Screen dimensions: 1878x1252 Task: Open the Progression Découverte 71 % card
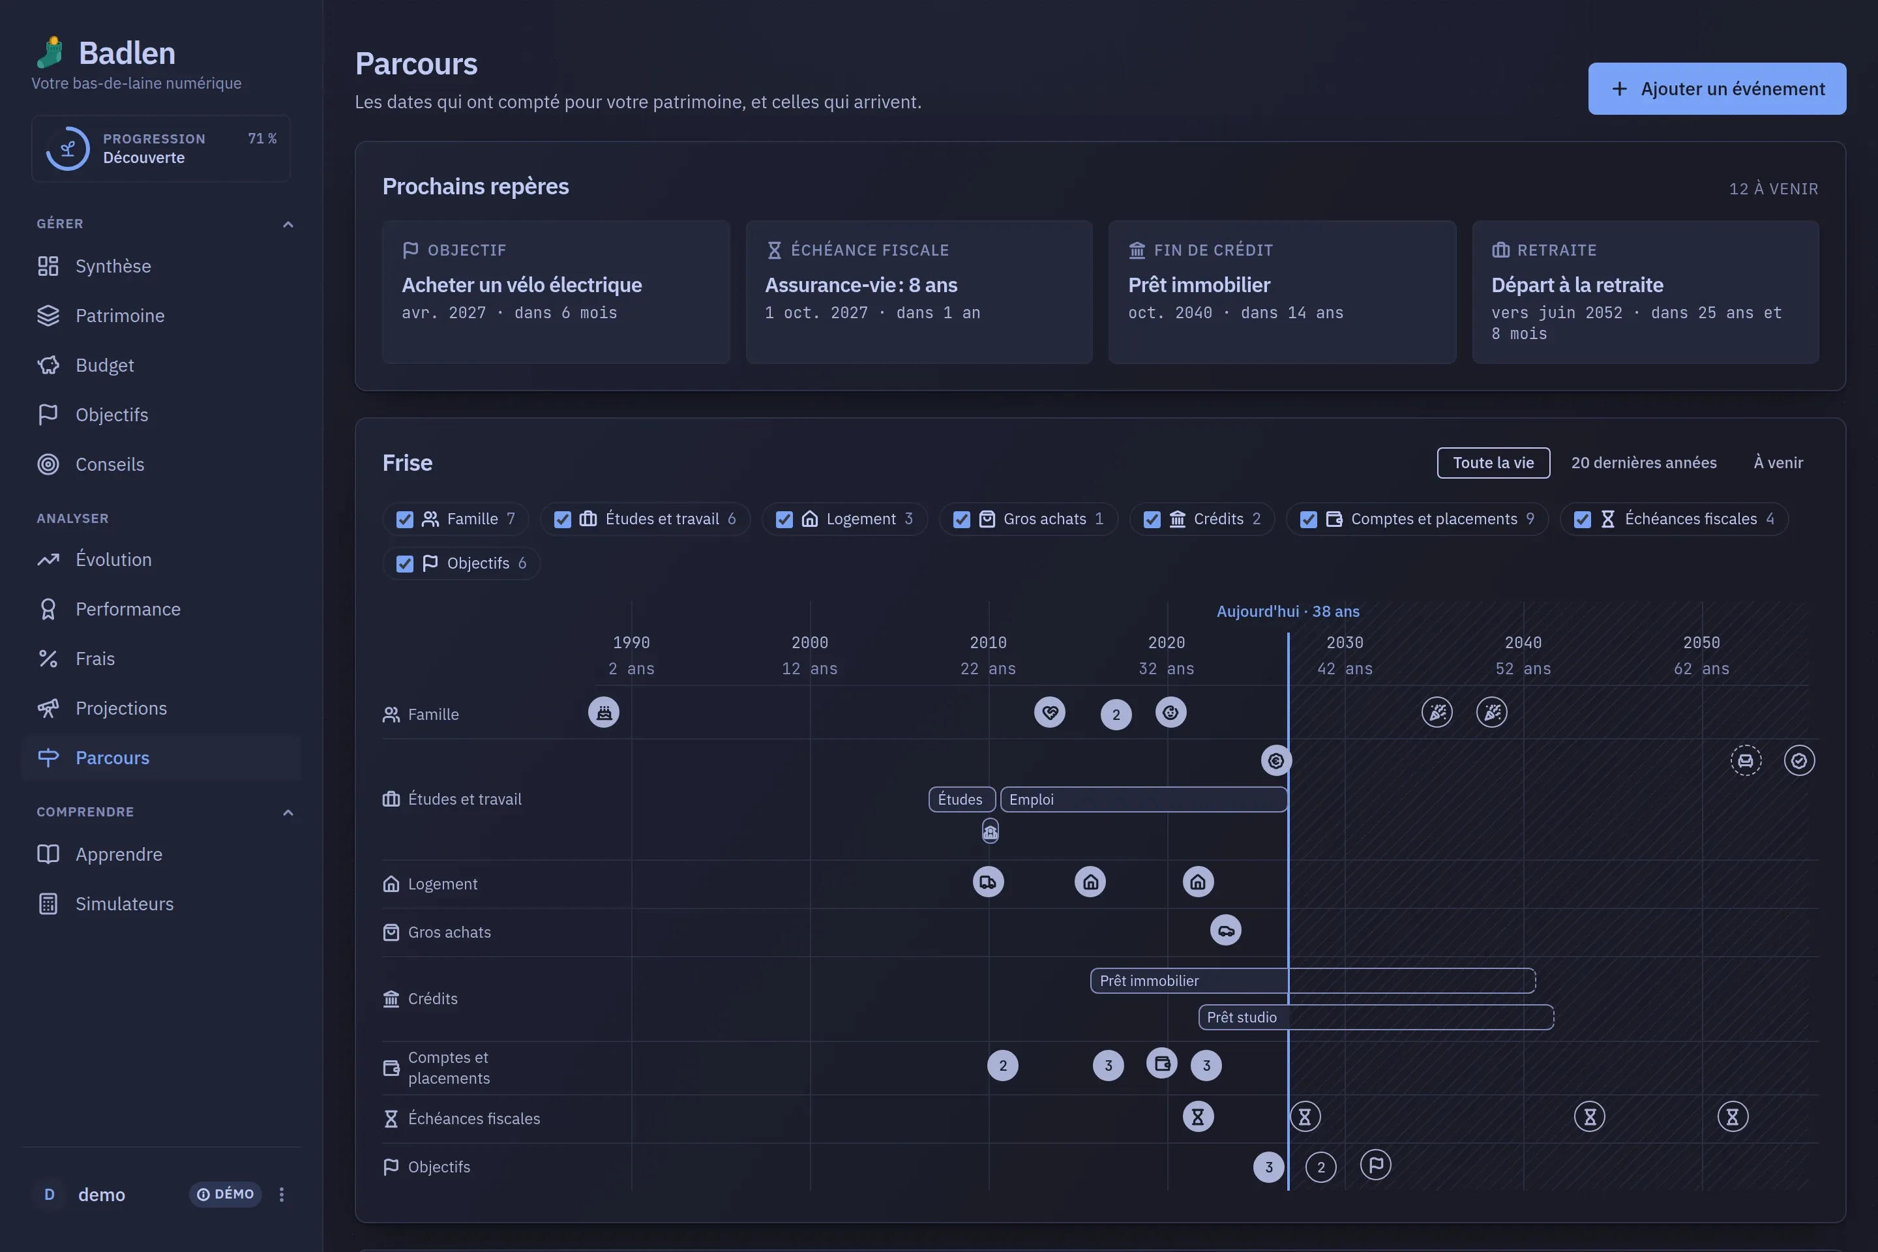click(161, 149)
